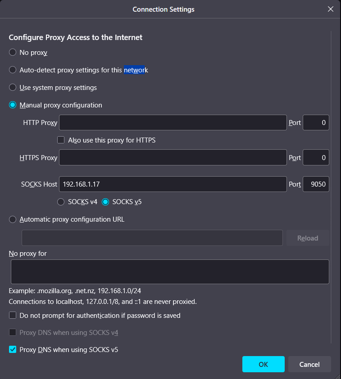
Task: Select Use system proxy settings
Action: point(13,88)
